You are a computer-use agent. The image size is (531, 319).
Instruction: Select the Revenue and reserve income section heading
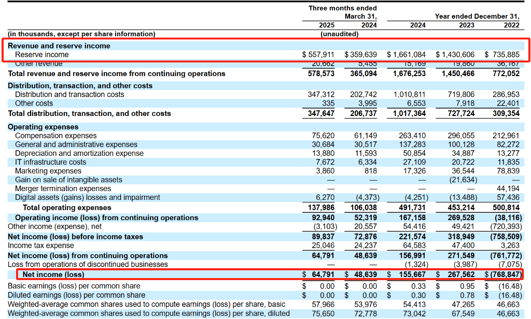pyautogui.click(x=59, y=46)
